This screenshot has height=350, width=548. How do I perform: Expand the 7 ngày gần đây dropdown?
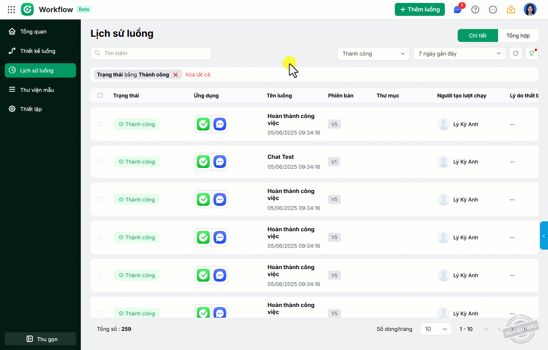(459, 54)
